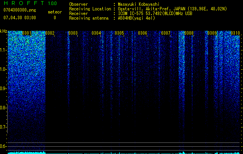Click the cyan signal level graph at bottom

click(x=124, y=152)
